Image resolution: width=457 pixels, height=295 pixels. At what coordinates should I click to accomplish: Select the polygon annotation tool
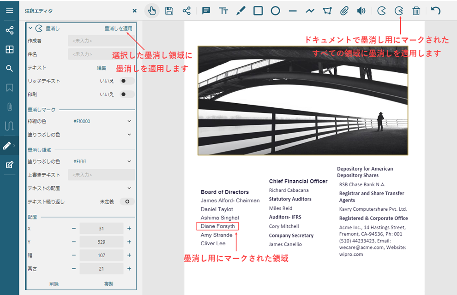327,11
